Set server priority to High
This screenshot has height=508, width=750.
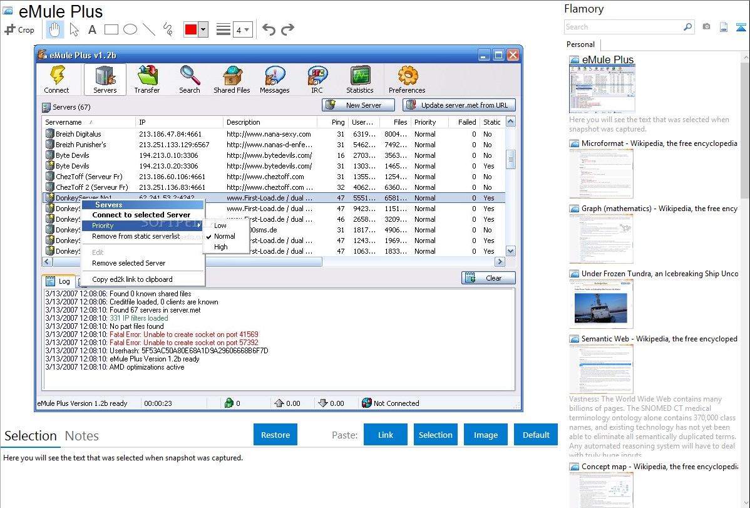click(221, 247)
